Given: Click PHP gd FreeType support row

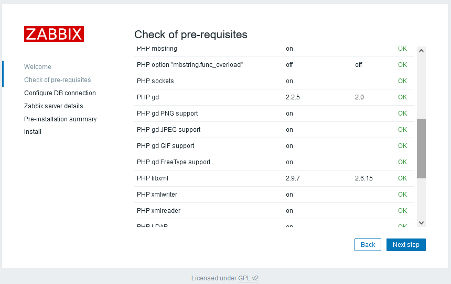Looking at the screenshot, I should point(174,162).
